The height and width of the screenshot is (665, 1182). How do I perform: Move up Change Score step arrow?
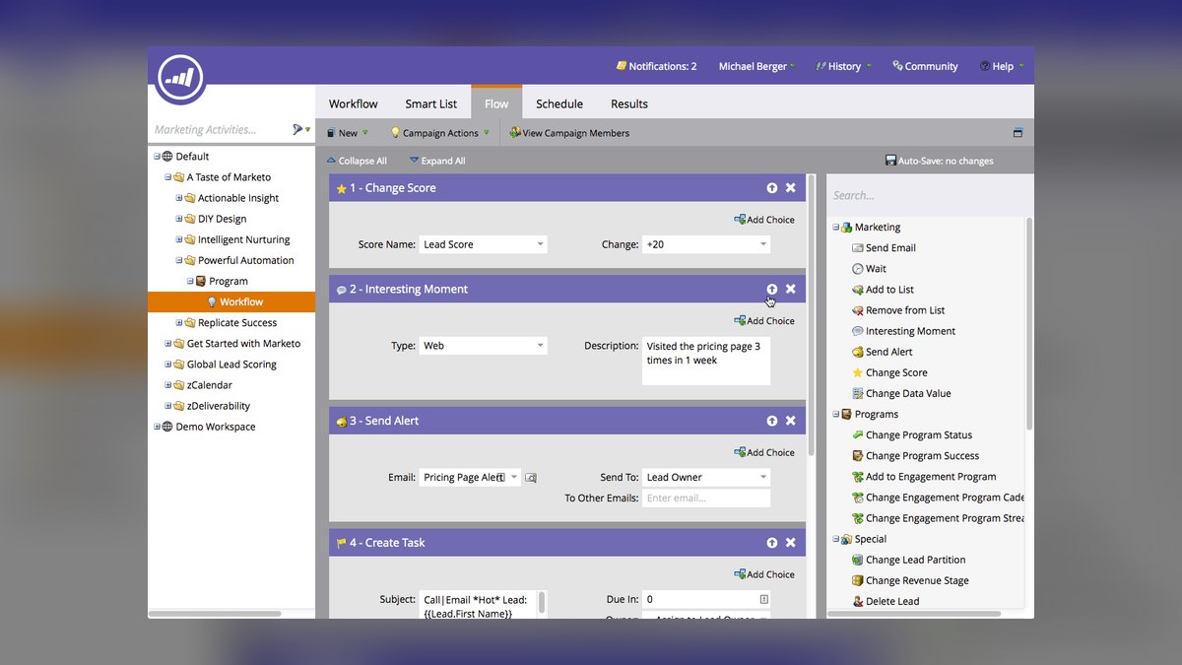772,188
